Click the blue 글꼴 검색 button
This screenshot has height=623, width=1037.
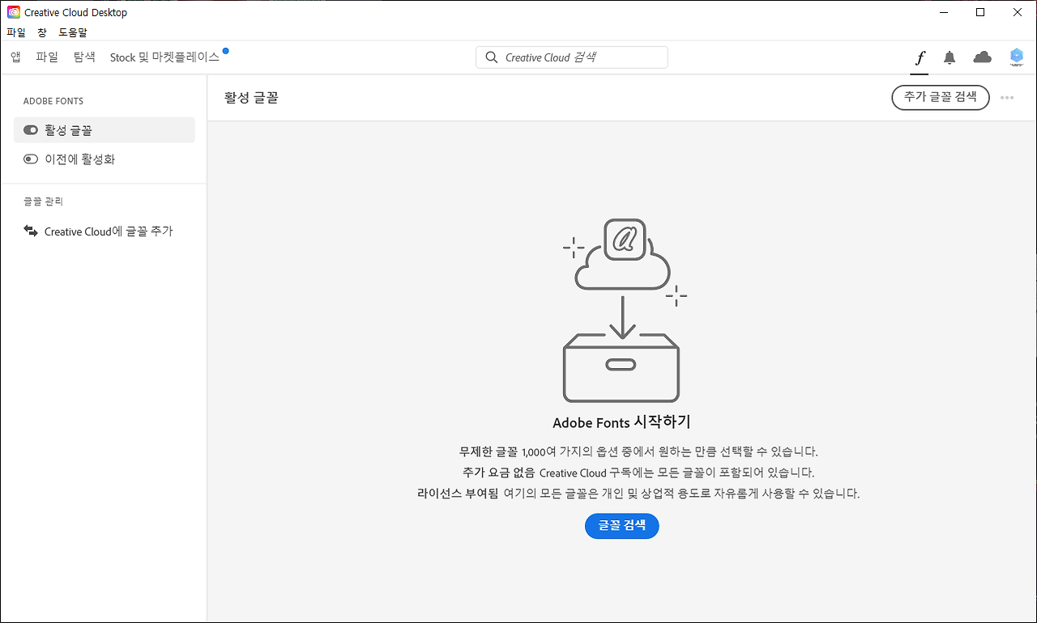[622, 526]
